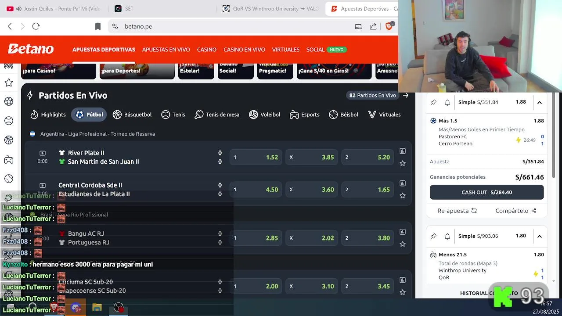
Task: Open the ¡para Deportes! promo banner
Action: pyautogui.click(x=137, y=71)
